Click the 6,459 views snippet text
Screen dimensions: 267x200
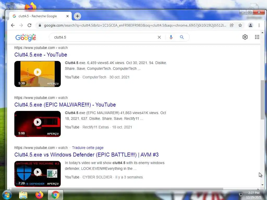coord(116,66)
